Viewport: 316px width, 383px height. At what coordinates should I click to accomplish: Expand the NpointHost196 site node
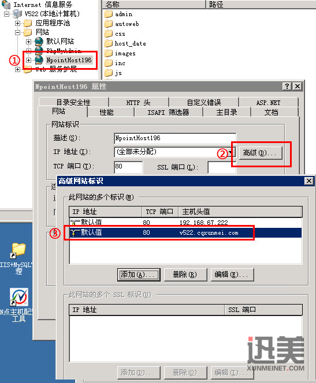[29, 60]
